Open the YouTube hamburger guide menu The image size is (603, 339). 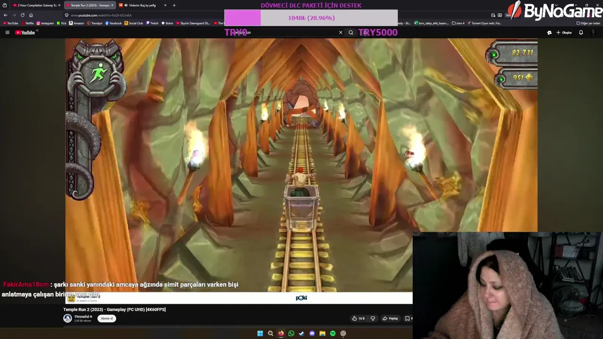click(7, 32)
